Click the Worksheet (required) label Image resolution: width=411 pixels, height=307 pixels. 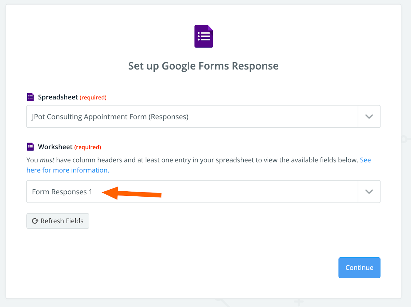tap(70, 147)
